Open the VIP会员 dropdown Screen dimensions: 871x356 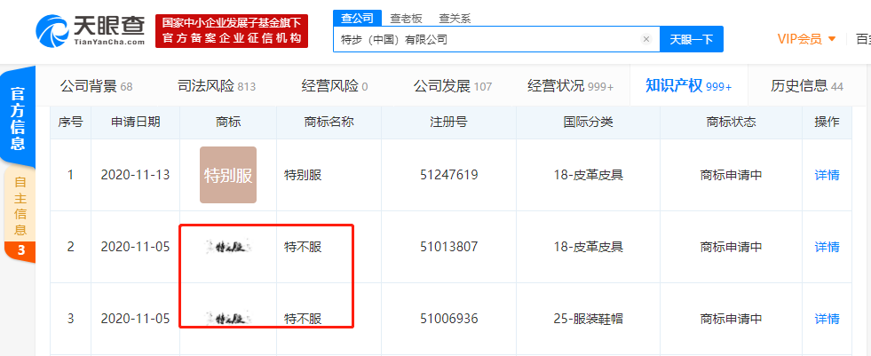click(x=806, y=39)
